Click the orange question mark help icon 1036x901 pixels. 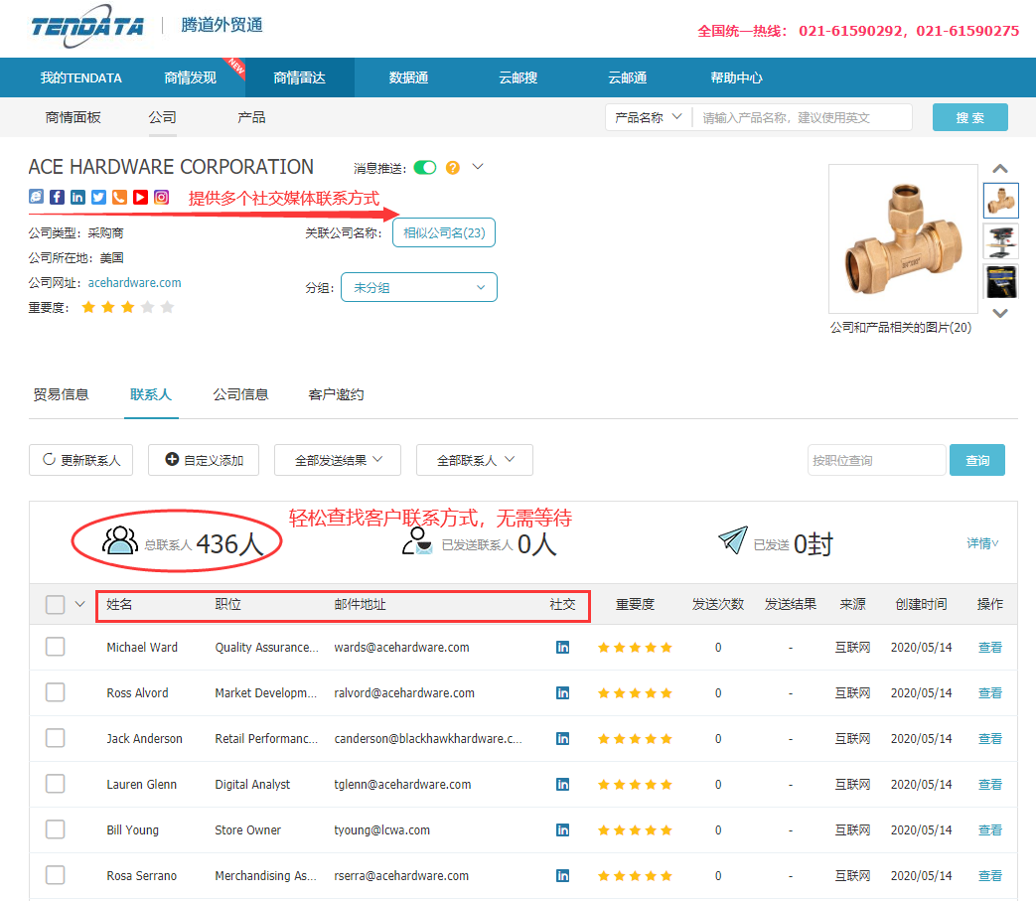click(x=452, y=167)
